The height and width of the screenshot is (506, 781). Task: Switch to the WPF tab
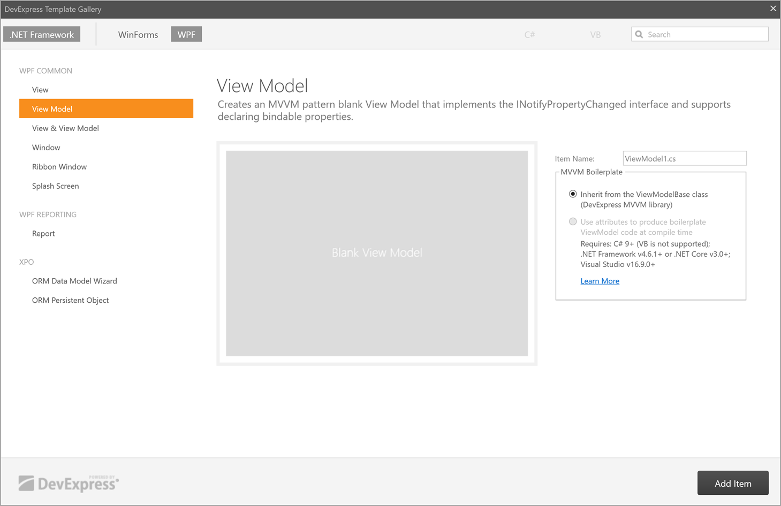pos(186,34)
